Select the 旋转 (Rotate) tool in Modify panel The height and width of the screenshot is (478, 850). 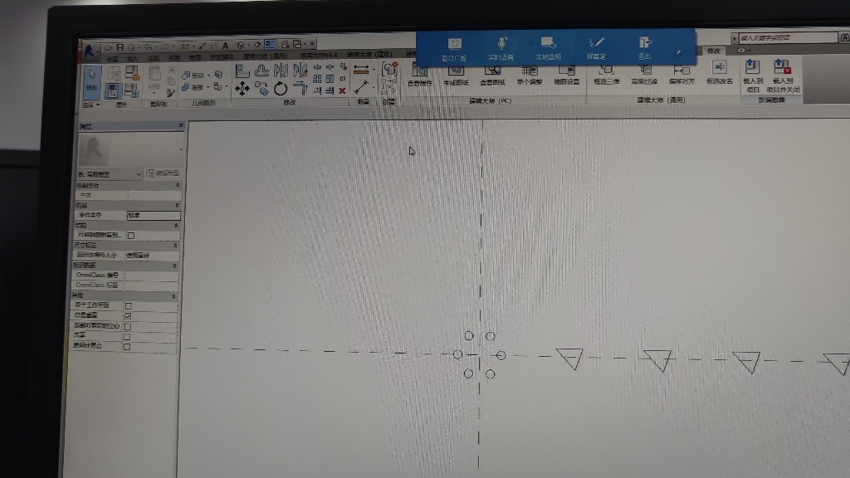(x=281, y=88)
